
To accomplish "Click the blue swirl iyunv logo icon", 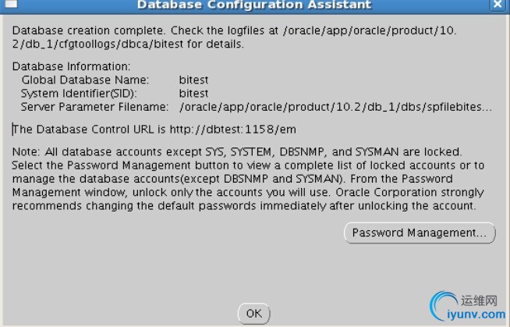I will pyautogui.click(x=443, y=305).
